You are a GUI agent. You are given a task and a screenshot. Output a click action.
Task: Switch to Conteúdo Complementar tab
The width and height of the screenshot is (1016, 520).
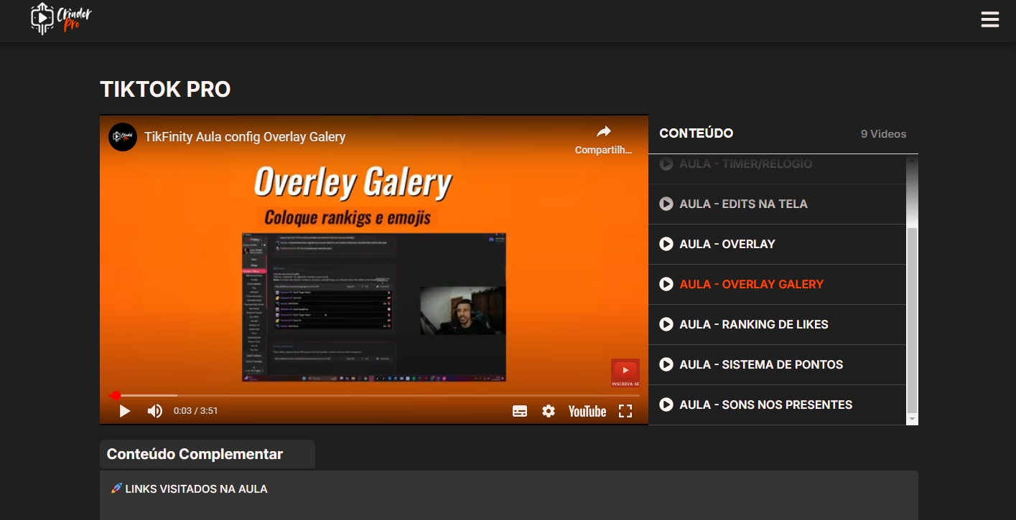coord(195,454)
